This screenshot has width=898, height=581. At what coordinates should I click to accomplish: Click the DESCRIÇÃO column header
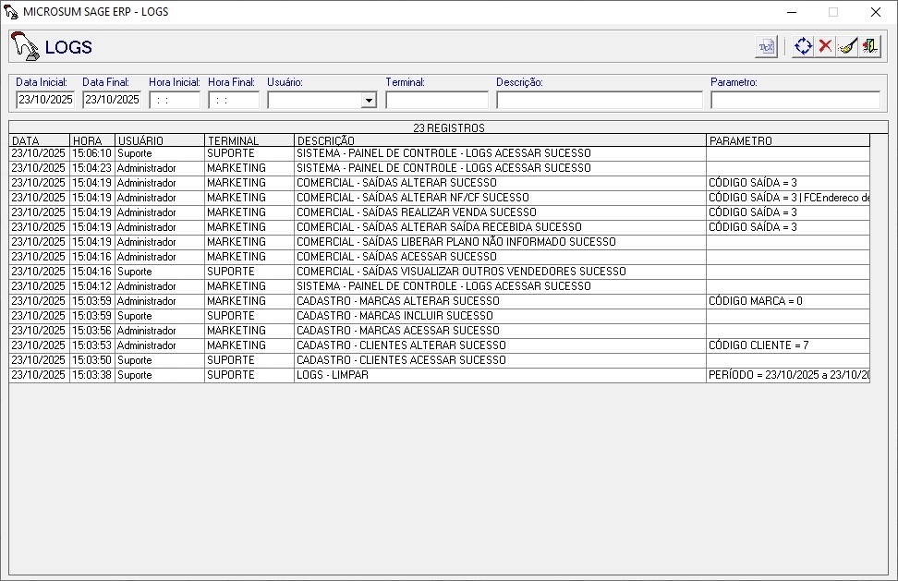[499, 140]
